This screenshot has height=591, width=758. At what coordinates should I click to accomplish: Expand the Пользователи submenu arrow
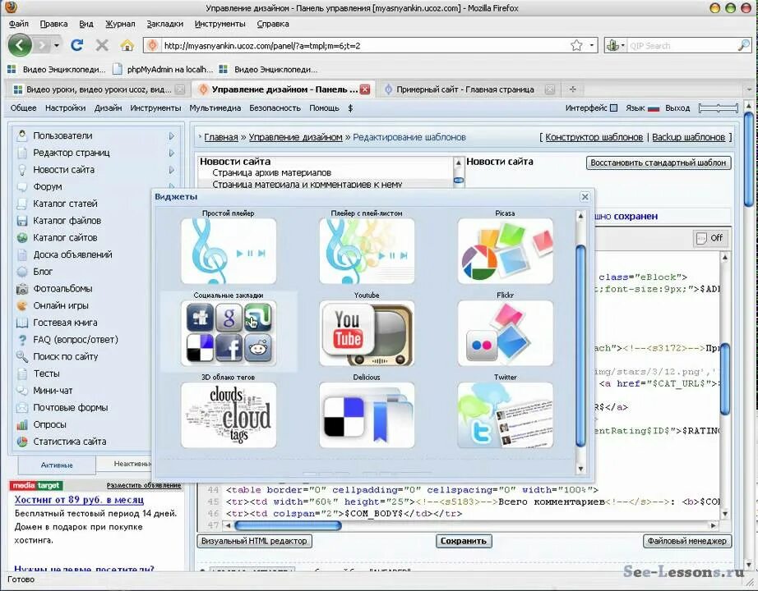172,136
